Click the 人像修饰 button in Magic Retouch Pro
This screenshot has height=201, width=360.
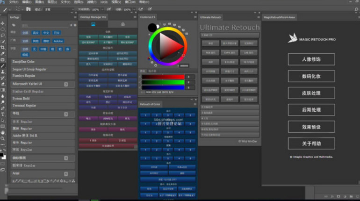pos(311,59)
